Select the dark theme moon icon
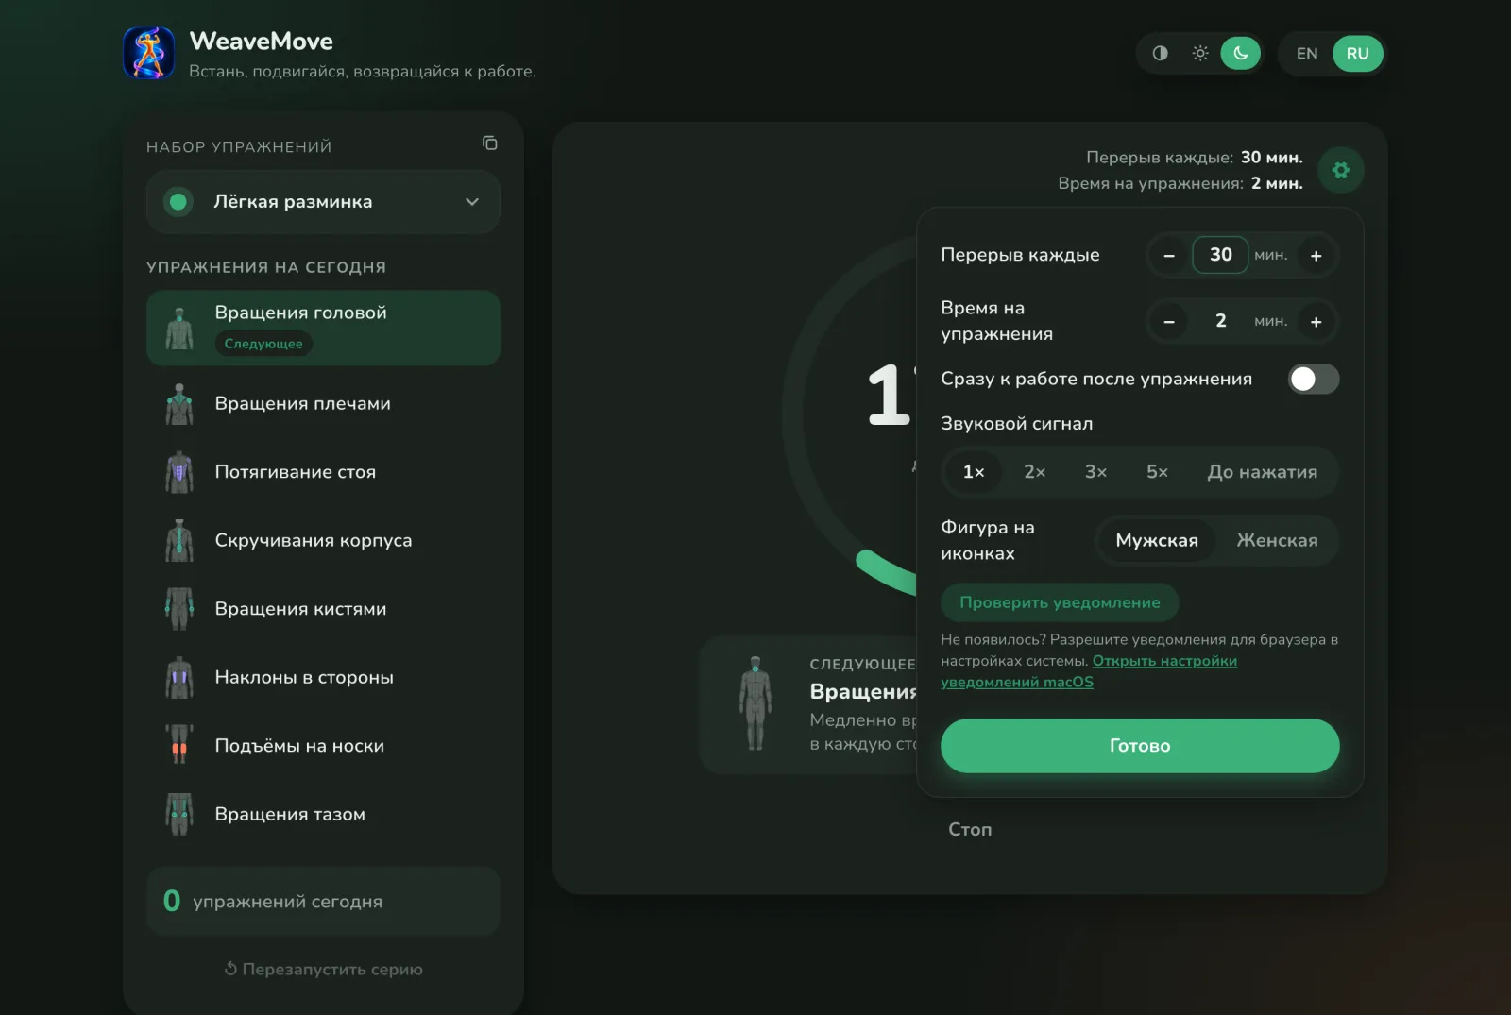This screenshot has height=1015, width=1511. coord(1241,53)
